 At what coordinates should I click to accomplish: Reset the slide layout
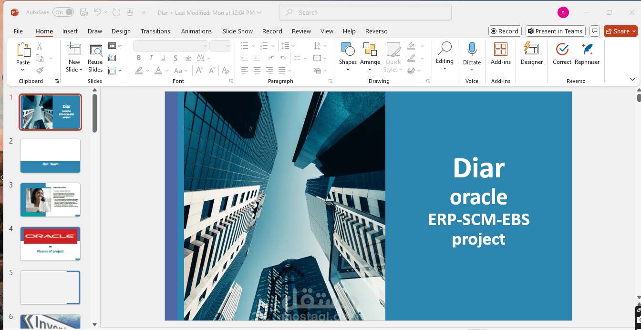tap(112, 58)
